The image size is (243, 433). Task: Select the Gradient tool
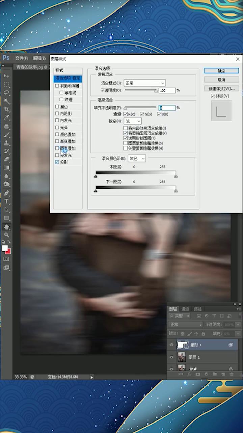pos(6,168)
